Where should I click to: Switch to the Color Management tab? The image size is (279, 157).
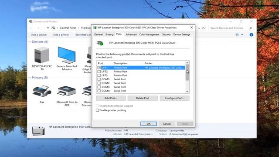click(x=149, y=34)
